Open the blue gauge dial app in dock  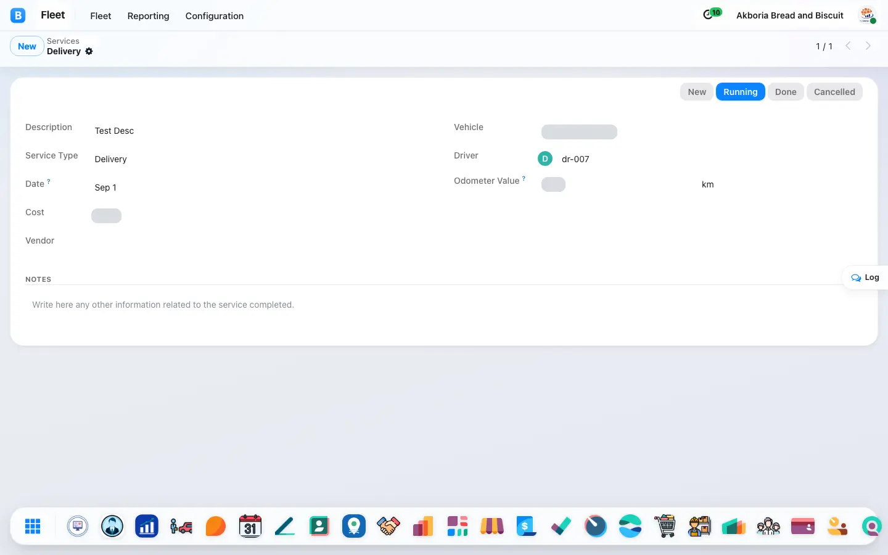[596, 526]
